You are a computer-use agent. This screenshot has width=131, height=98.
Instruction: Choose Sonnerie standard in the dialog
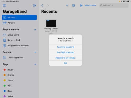coord(65,47)
